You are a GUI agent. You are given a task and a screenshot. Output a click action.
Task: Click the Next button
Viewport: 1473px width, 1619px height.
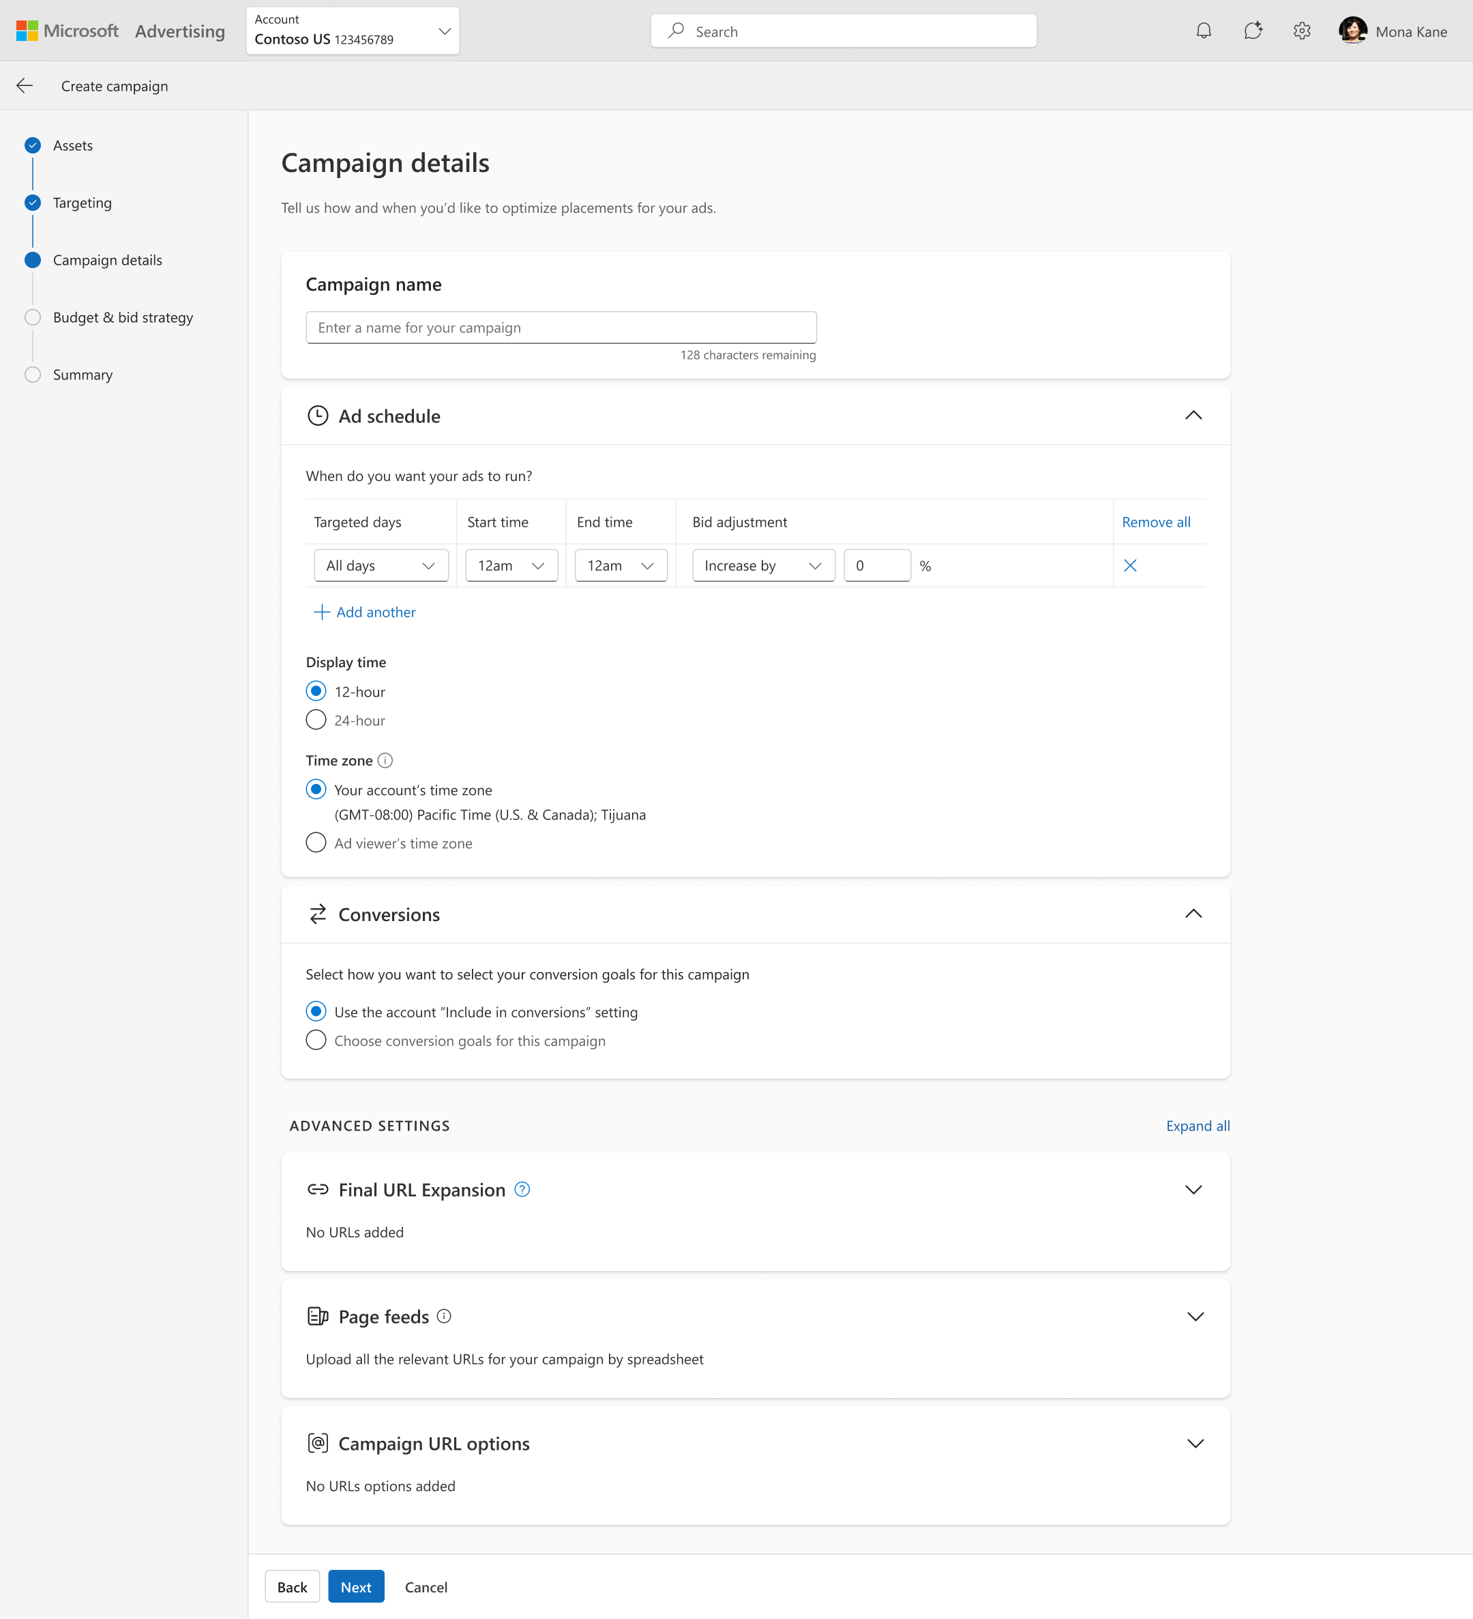[x=355, y=1586]
